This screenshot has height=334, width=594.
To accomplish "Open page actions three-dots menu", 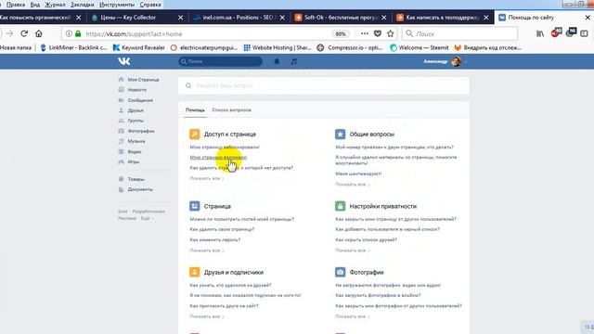I will (365, 33).
